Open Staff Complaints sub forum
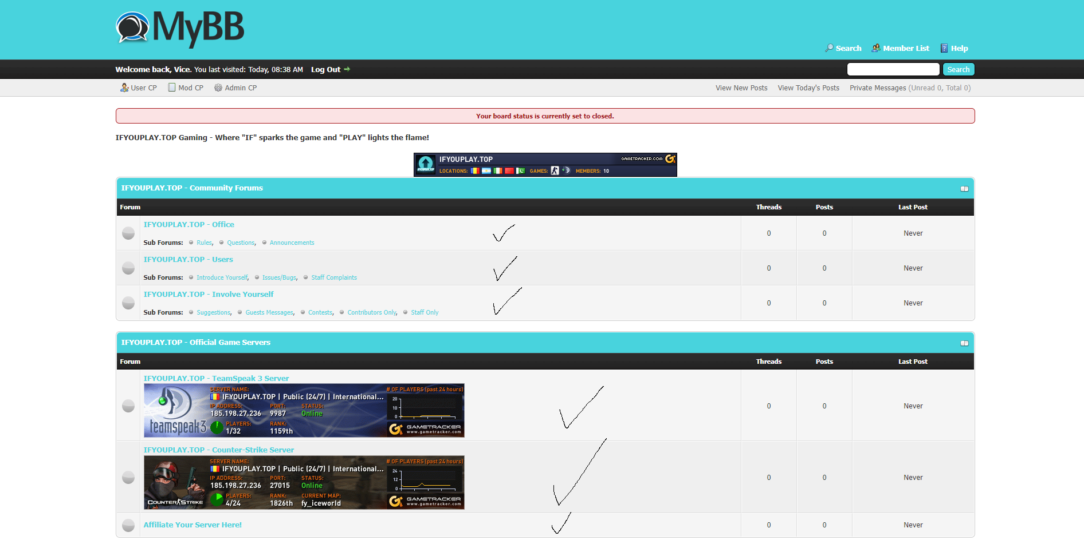The image size is (1084, 544). pos(334,278)
